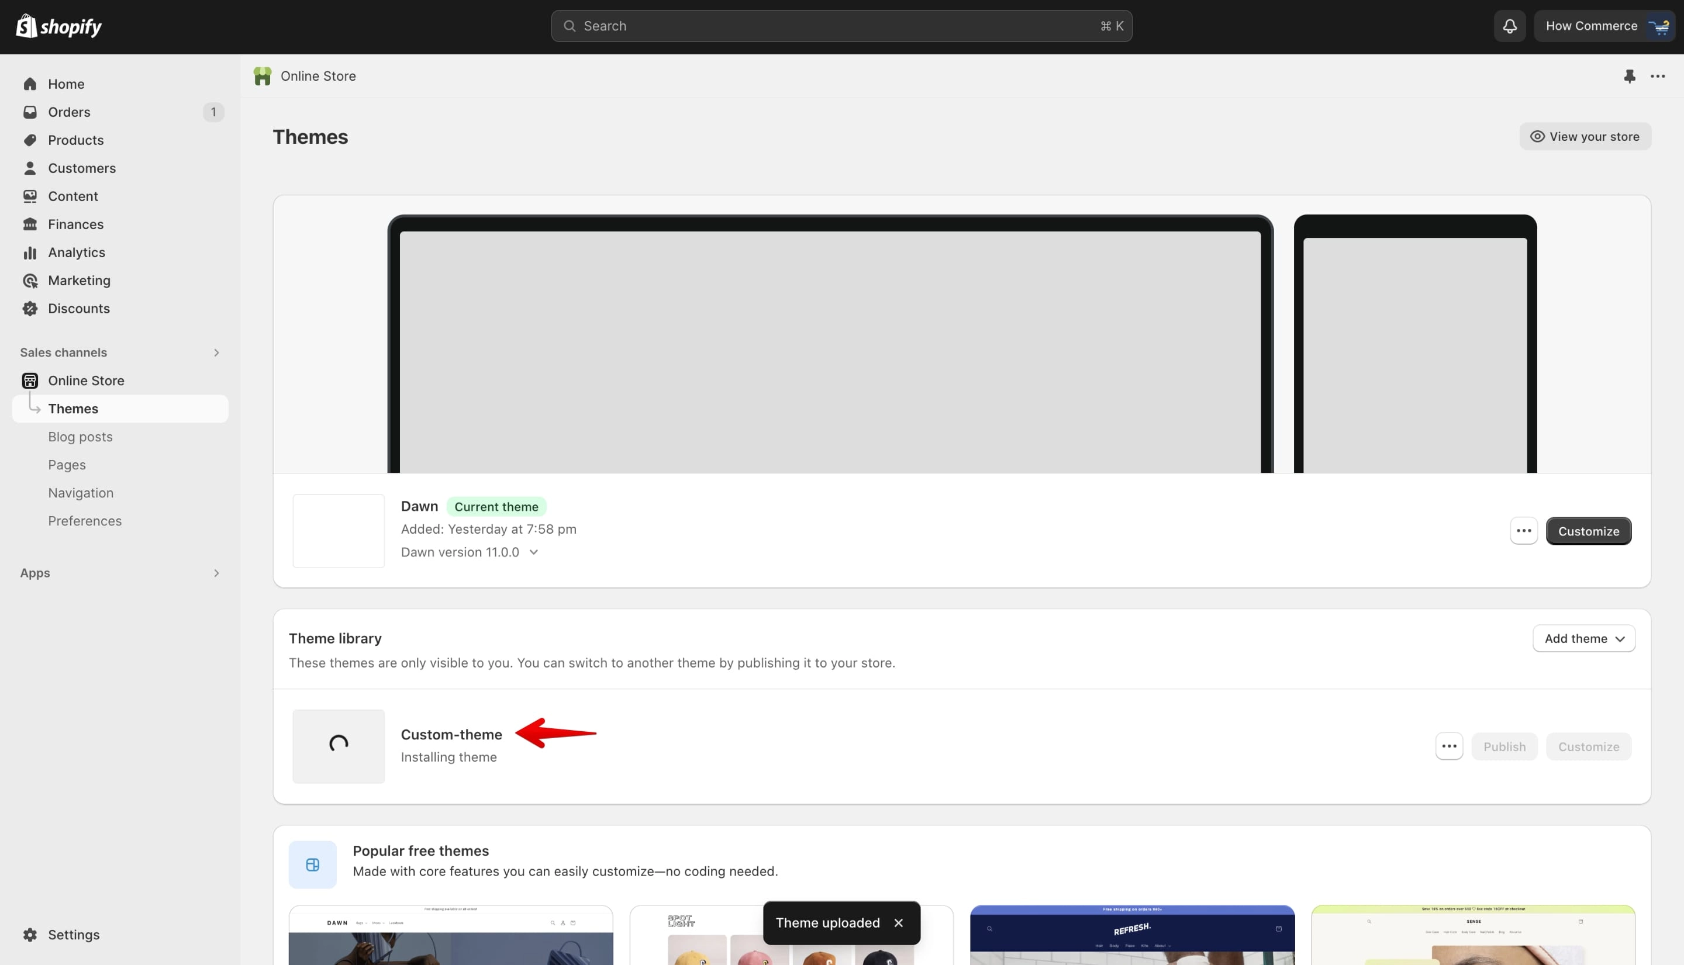Open Custom-theme three-dot actions menu
This screenshot has width=1684, height=965.
pyautogui.click(x=1448, y=746)
